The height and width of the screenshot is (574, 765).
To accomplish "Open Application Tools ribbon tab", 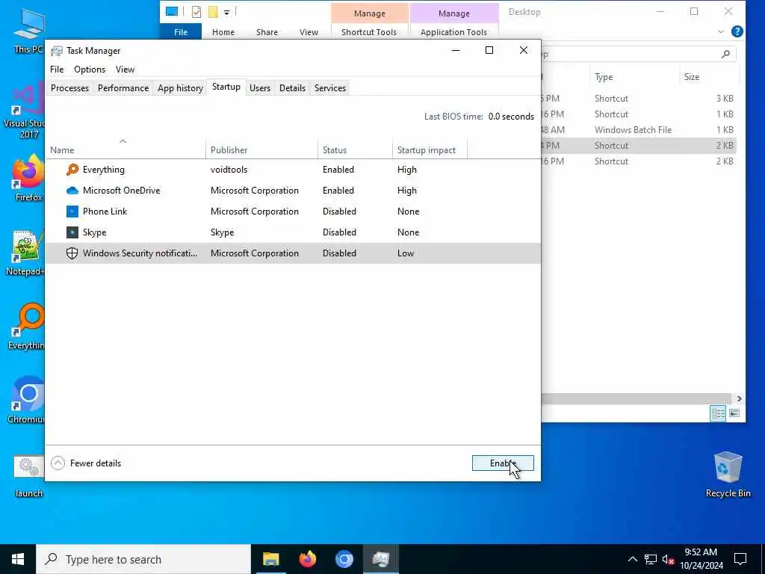I will [x=453, y=32].
